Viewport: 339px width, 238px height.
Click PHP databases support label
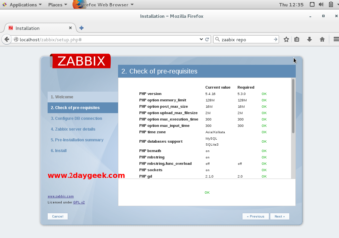point(161,142)
